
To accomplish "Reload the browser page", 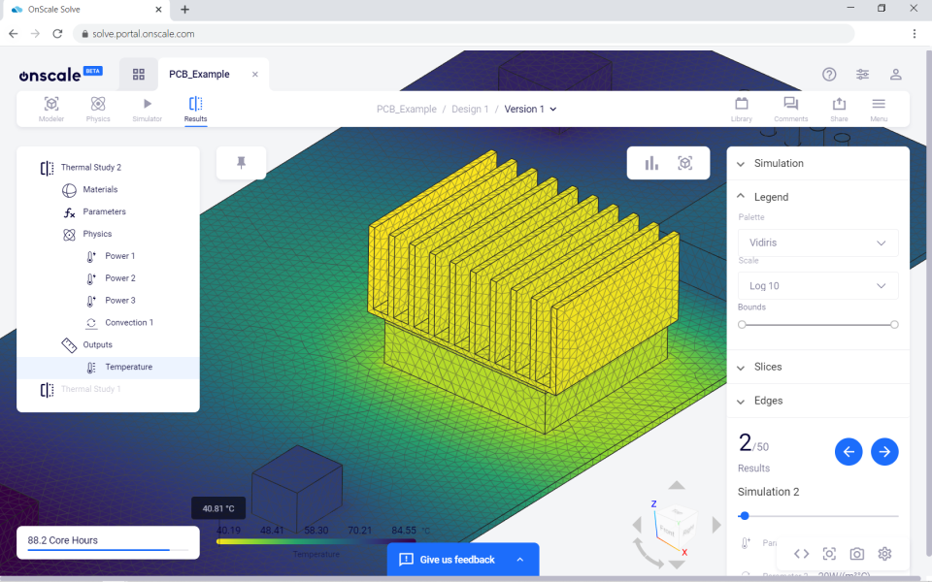I will pos(57,34).
